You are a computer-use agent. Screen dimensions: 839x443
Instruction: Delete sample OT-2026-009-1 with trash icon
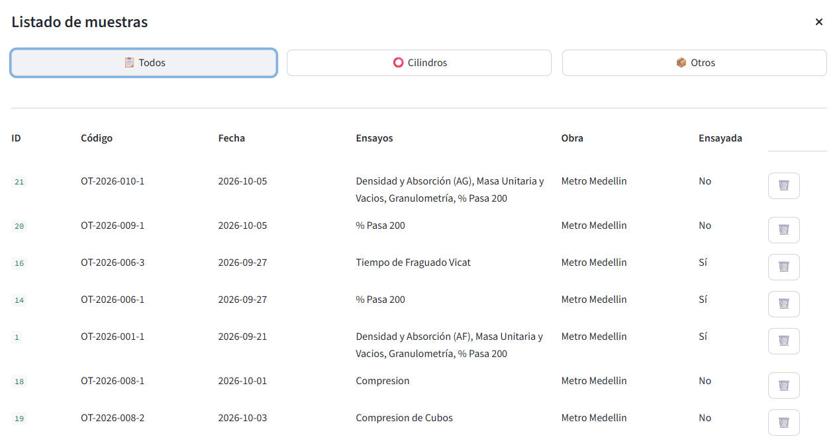tap(784, 230)
